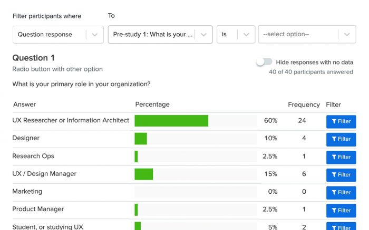Click the Answer column header
The width and height of the screenshot is (369, 230).
24,104
